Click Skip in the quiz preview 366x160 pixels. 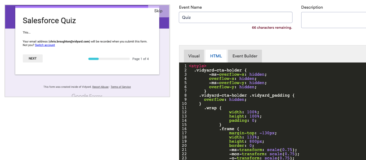coord(158,11)
